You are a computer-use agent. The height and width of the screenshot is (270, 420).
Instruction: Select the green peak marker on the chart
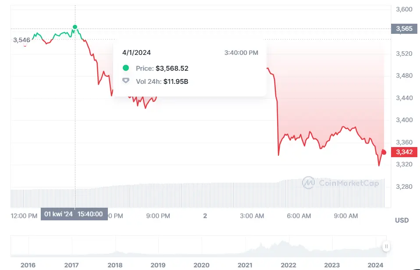(x=75, y=27)
